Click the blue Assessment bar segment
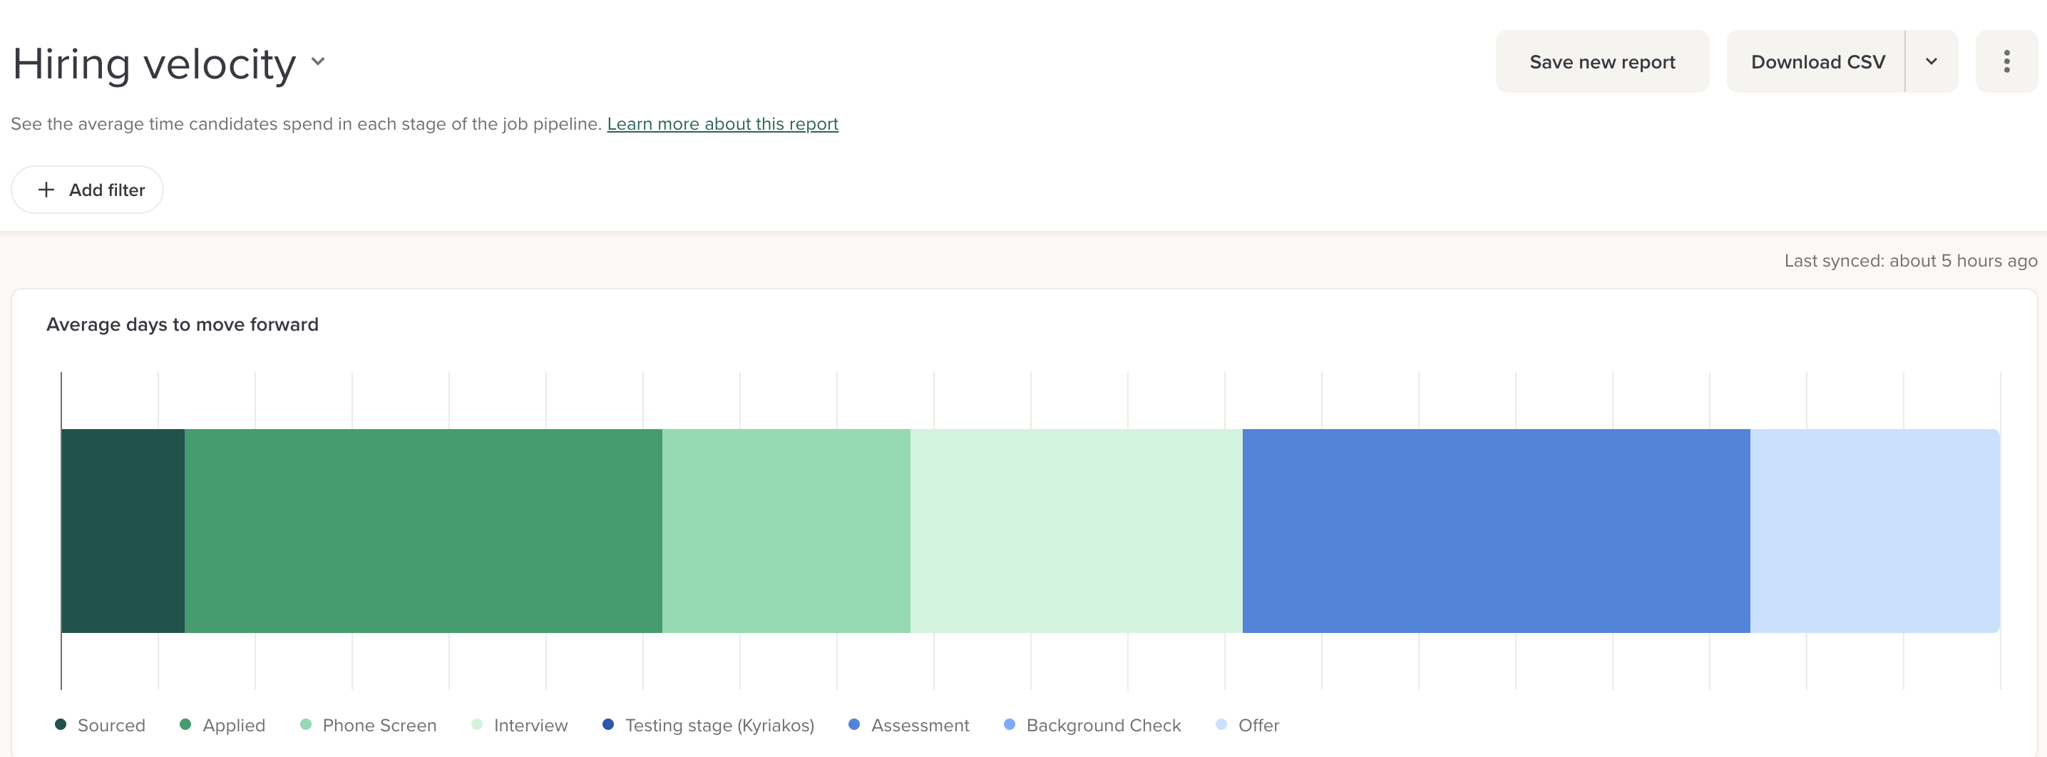Viewport: 2047px width, 757px height. pos(1496,530)
